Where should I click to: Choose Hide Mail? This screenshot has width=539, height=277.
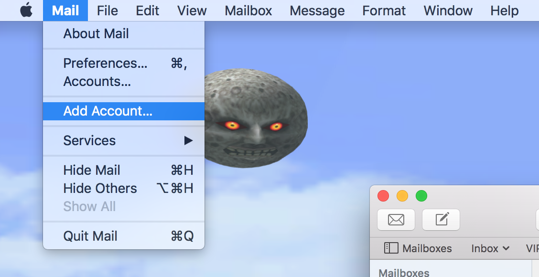pos(124,170)
